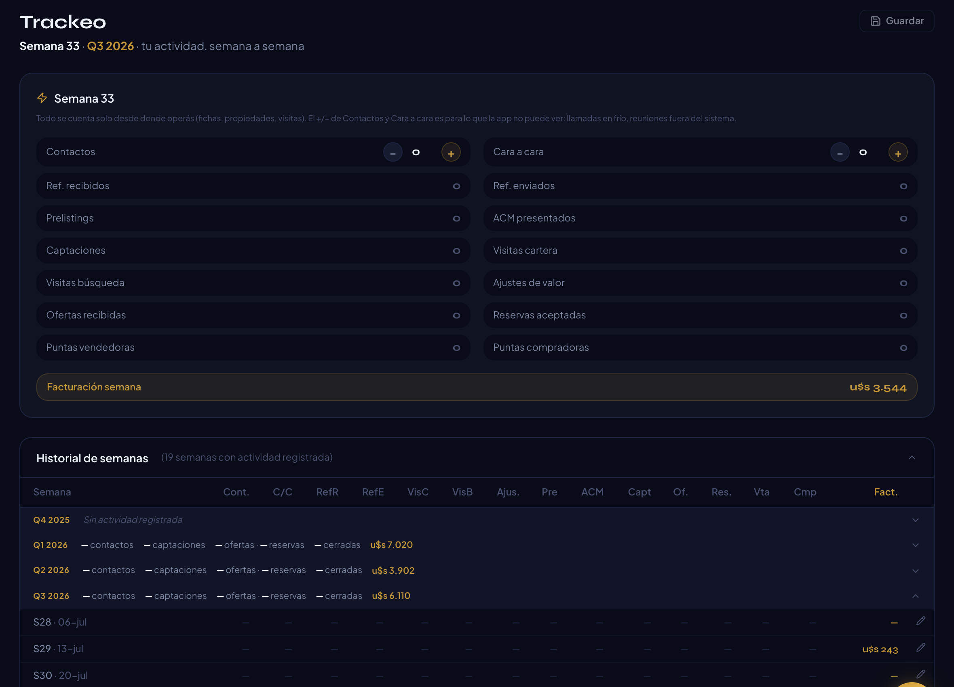Click the Cara a cara value field

(863, 152)
